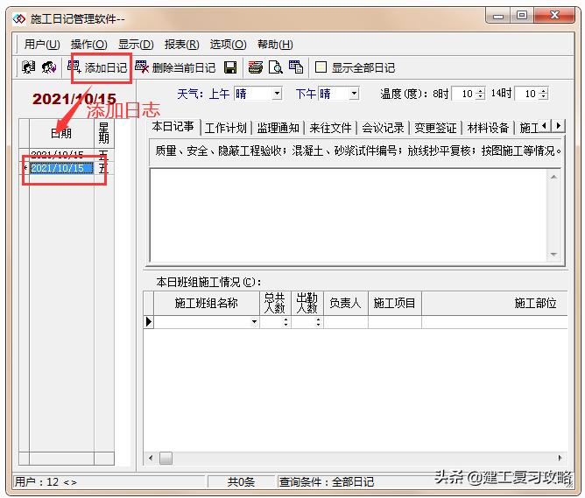The width and height of the screenshot is (585, 498).
Task: Close the 施工日记管理软件 window
Action: click(554, 16)
